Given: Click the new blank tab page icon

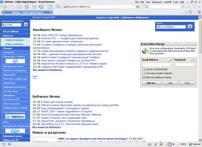Looking at the screenshot, I should point(185,12).
